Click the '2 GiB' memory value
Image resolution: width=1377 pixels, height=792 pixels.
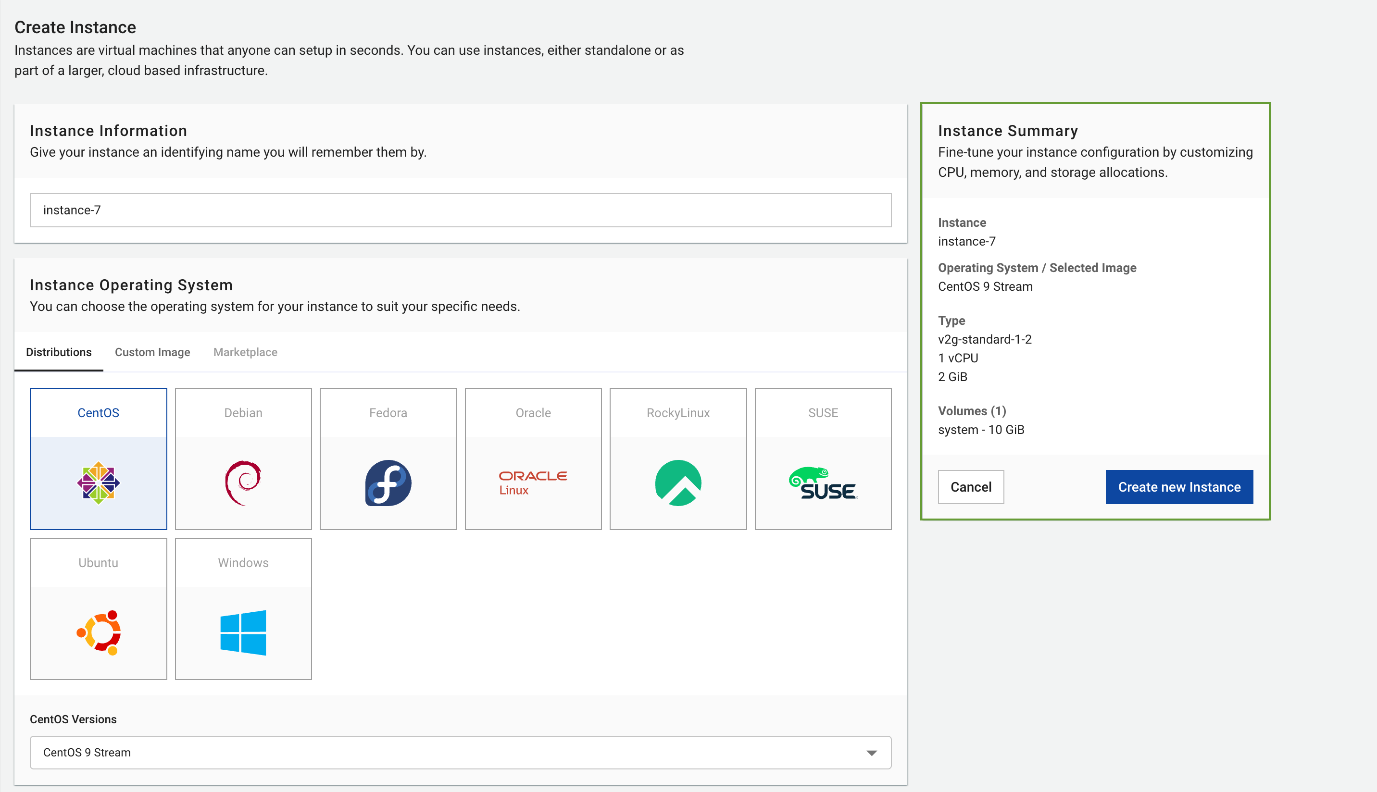pos(952,377)
